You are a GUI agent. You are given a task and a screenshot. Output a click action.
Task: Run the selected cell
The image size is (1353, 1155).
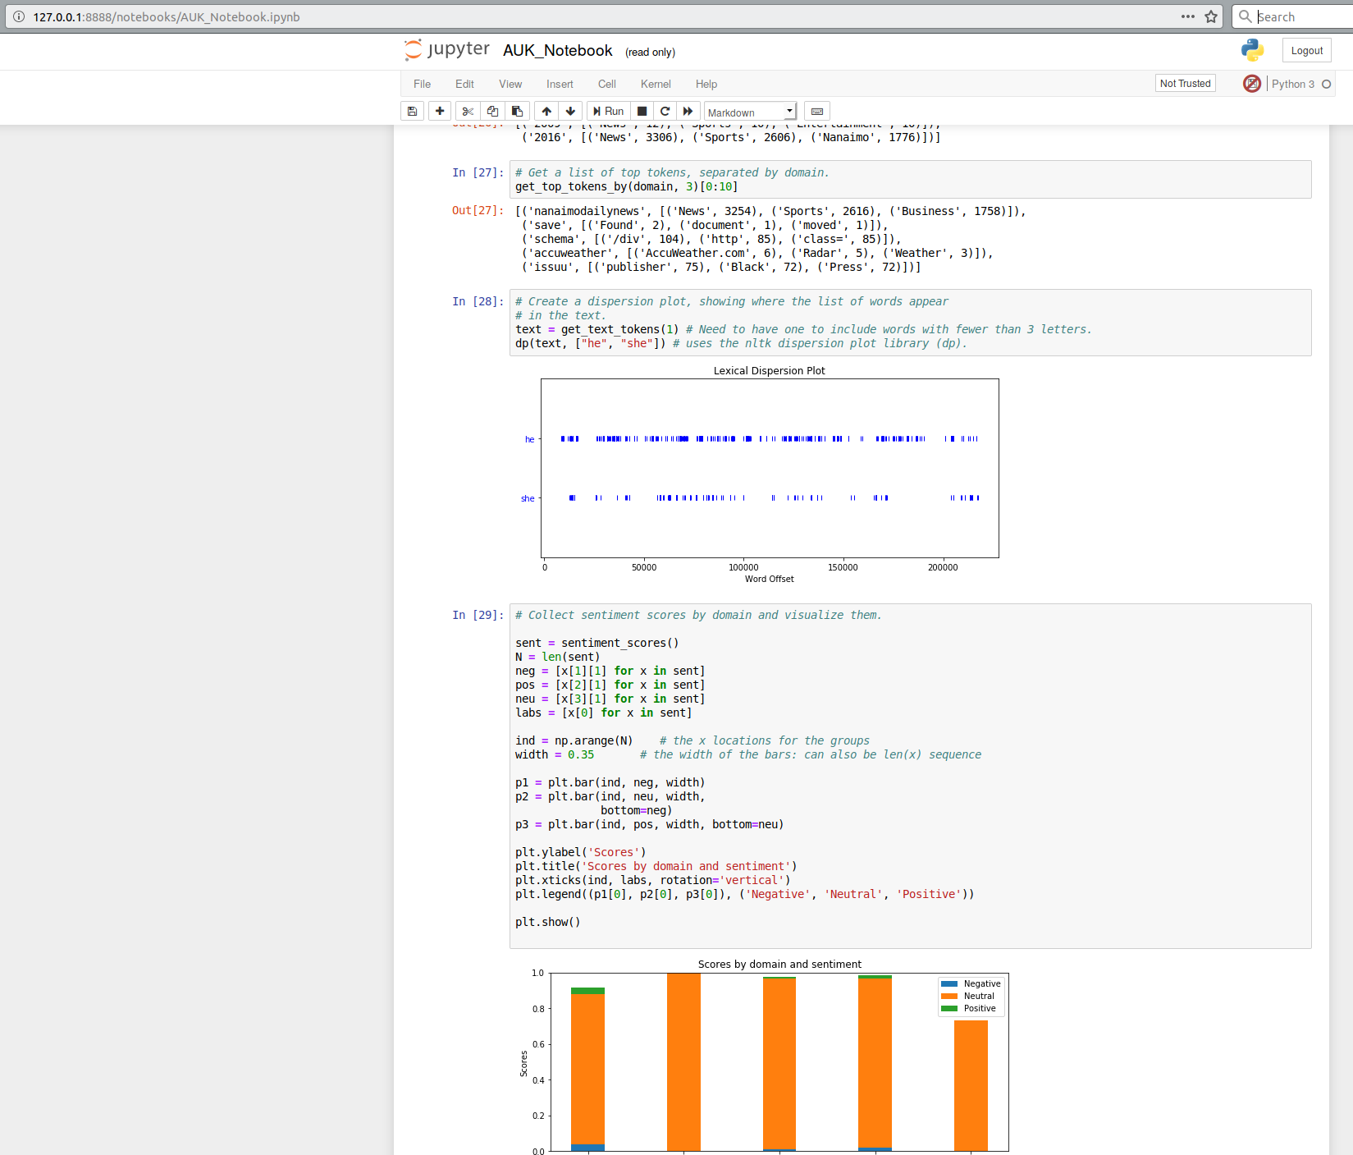pos(609,112)
